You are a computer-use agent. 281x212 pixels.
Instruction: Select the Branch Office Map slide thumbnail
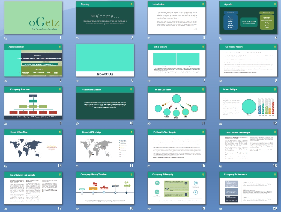[105, 146]
